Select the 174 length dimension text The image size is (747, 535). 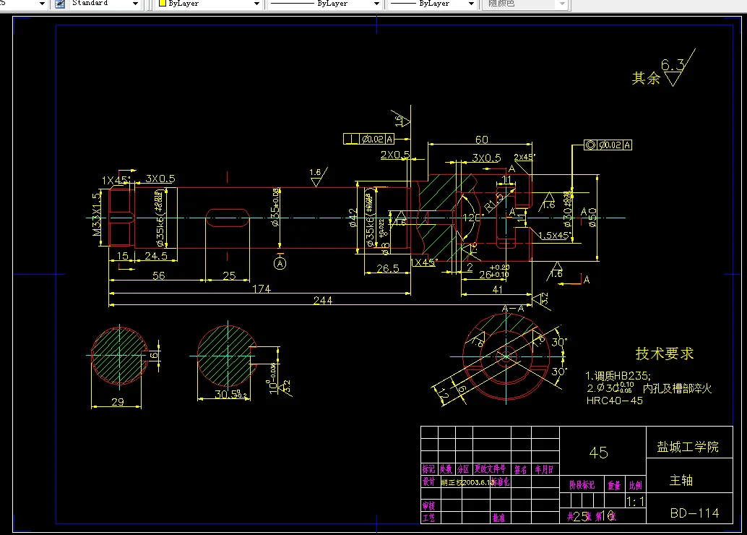click(x=262, y=289)
